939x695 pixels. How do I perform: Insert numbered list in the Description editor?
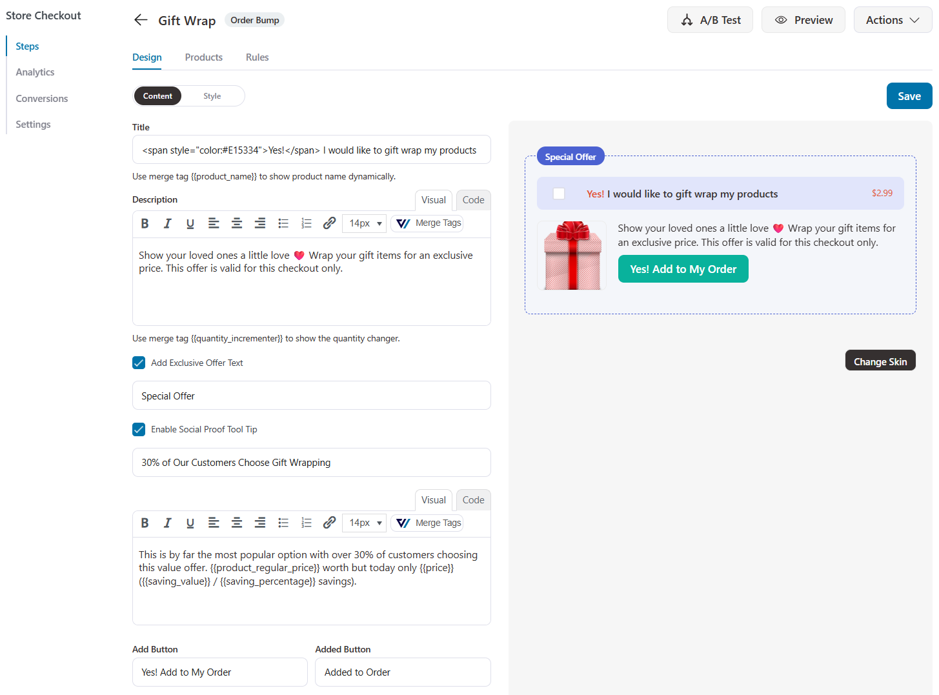[307, 223]
